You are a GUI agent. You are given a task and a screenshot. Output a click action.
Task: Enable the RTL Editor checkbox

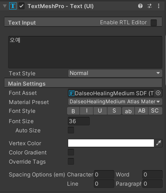coord(154,23)
